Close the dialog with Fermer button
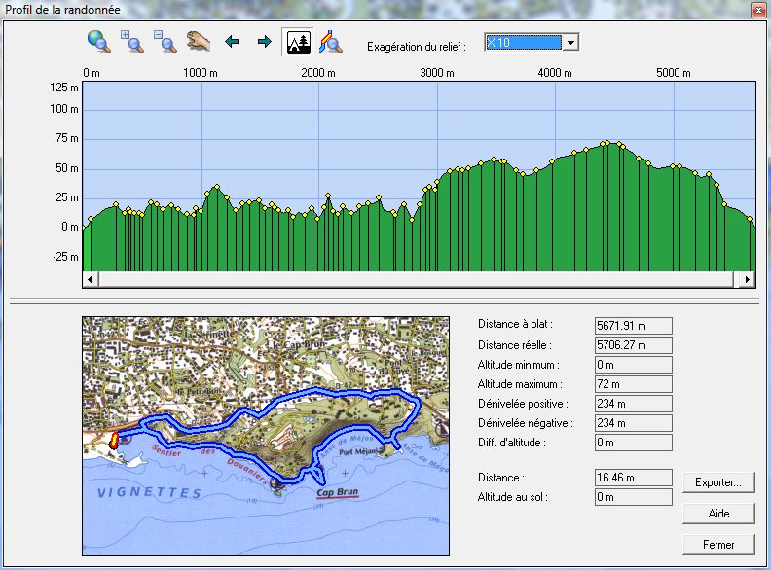Screen dimensions: 771x570 718,545
